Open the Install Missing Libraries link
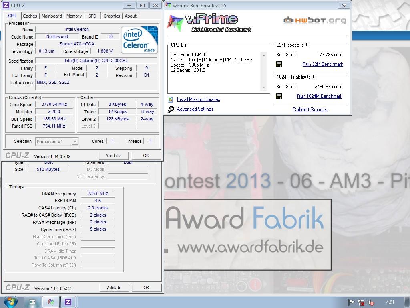 198,99
